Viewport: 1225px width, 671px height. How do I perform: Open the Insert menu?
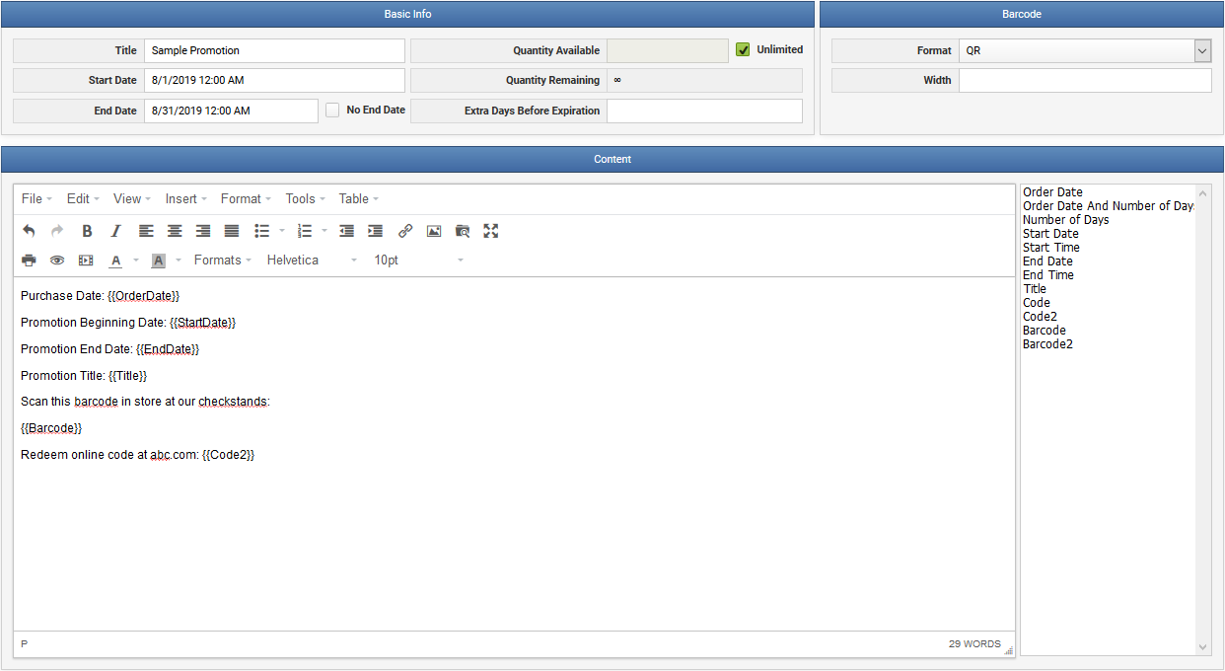tap(186, 198)
